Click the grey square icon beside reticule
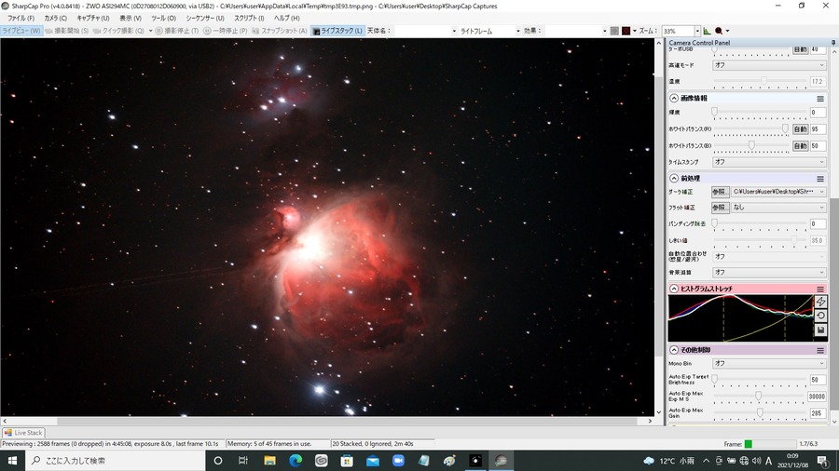This screenshot has height=471, width=839. (x=614, y=31)
